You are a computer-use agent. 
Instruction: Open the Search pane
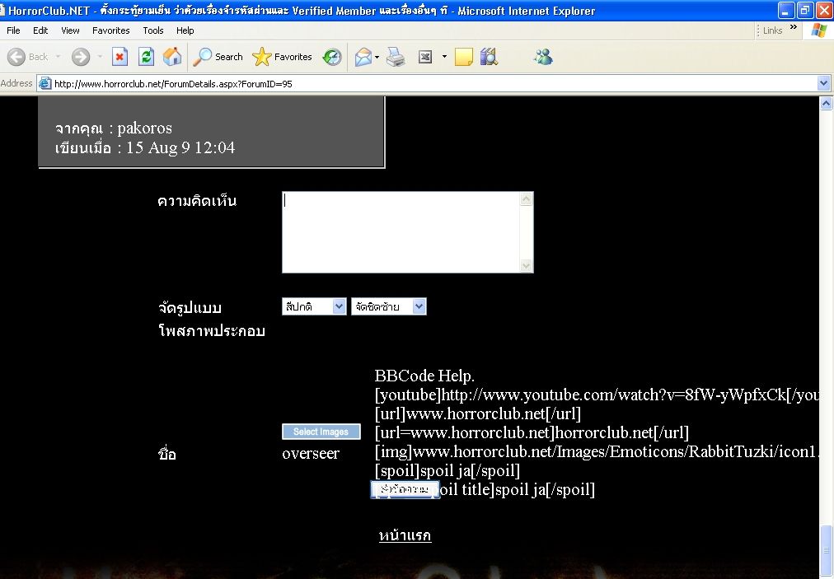[x=218, y=57]
